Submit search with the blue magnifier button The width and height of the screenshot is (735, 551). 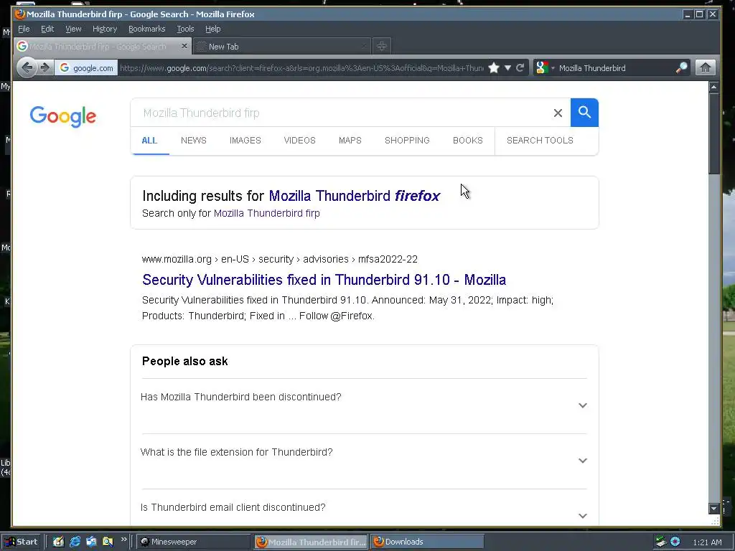[x=584, y=113]
